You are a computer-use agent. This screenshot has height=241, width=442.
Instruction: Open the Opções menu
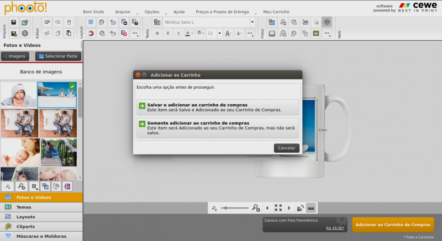[x=152, y=12]
